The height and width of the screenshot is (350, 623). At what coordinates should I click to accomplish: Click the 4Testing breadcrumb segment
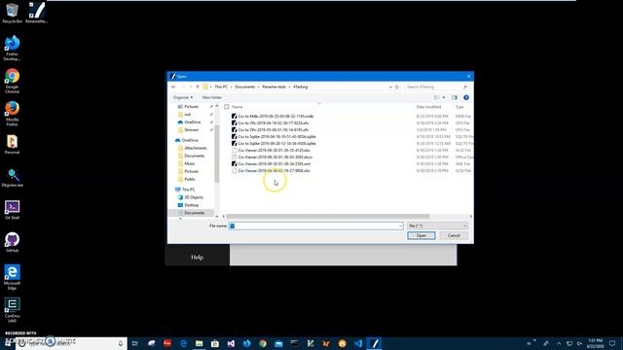coord(301,87)
